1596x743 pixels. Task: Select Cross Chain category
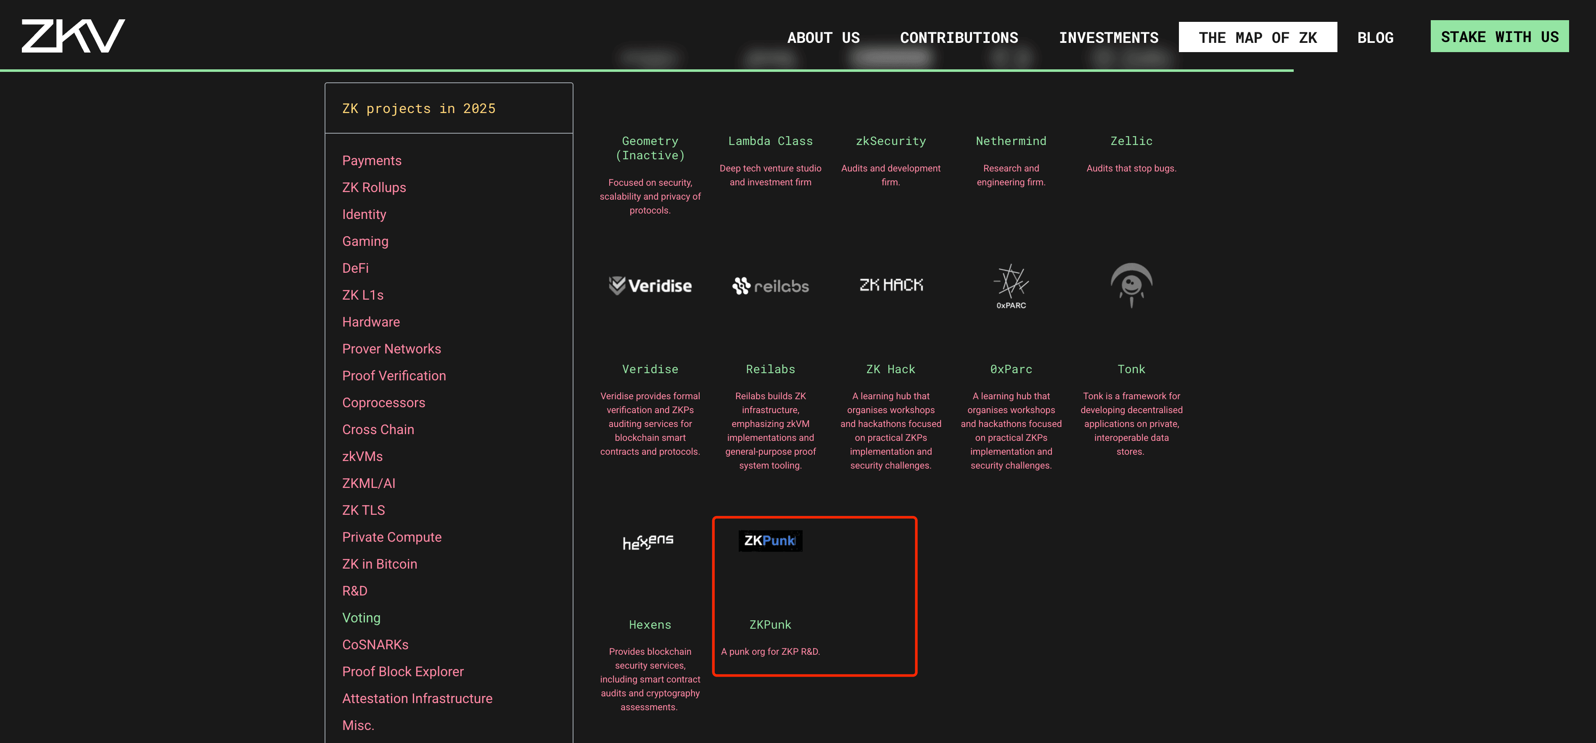pos(378,429)
